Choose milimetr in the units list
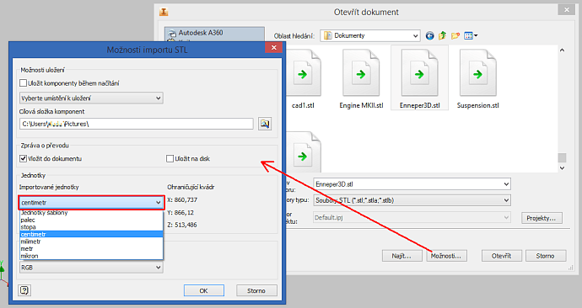 [91, 242]
